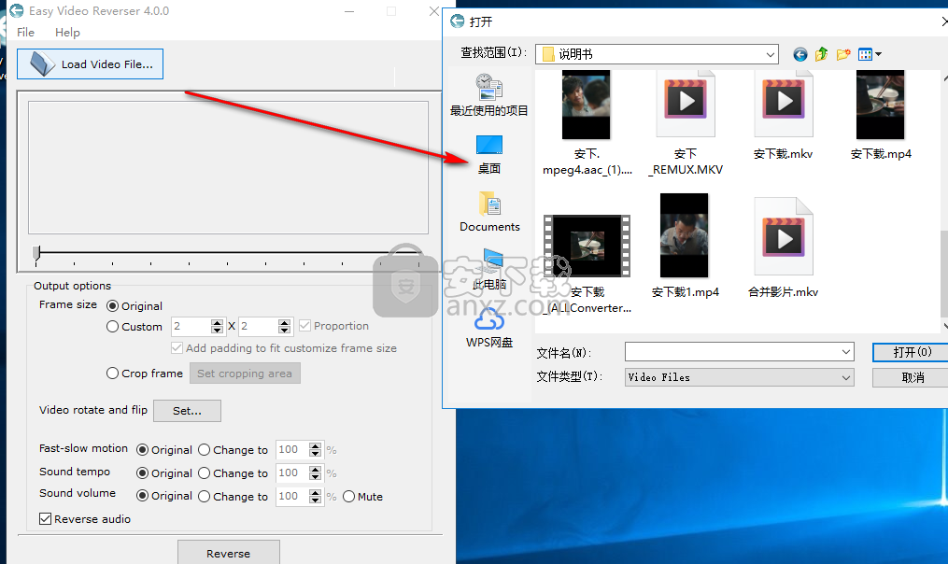The height and width of the screenshot is (564, 948).
Task: Click the custom width stepper arrows
Action: tap(217, 327)
